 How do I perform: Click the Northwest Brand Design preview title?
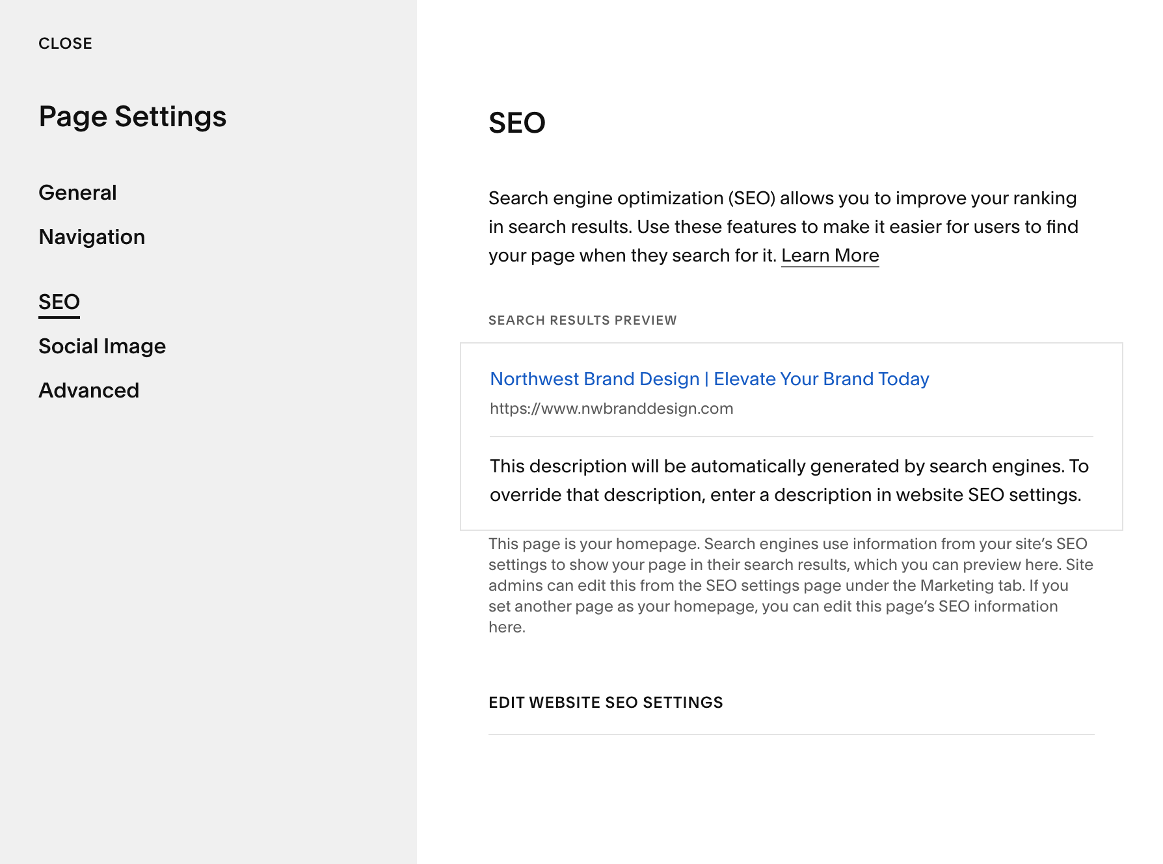595,379
